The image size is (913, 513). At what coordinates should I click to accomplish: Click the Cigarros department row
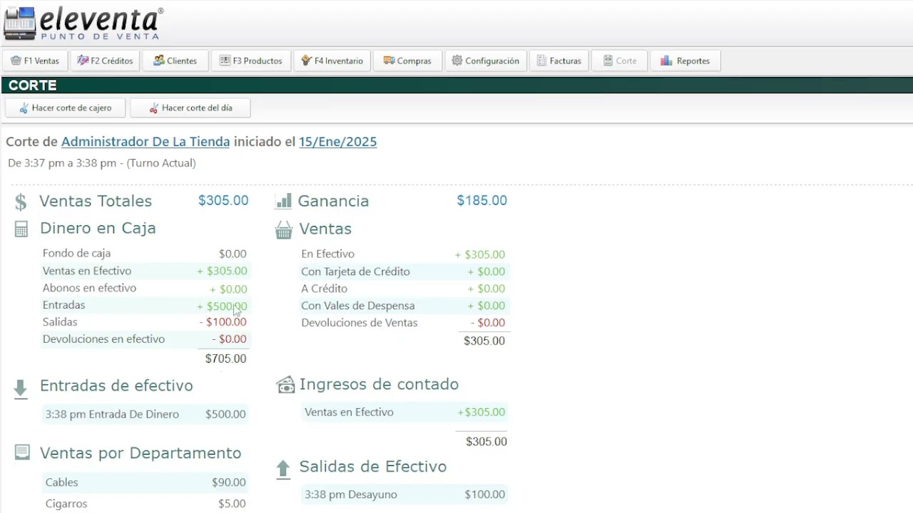coord(145,504)
